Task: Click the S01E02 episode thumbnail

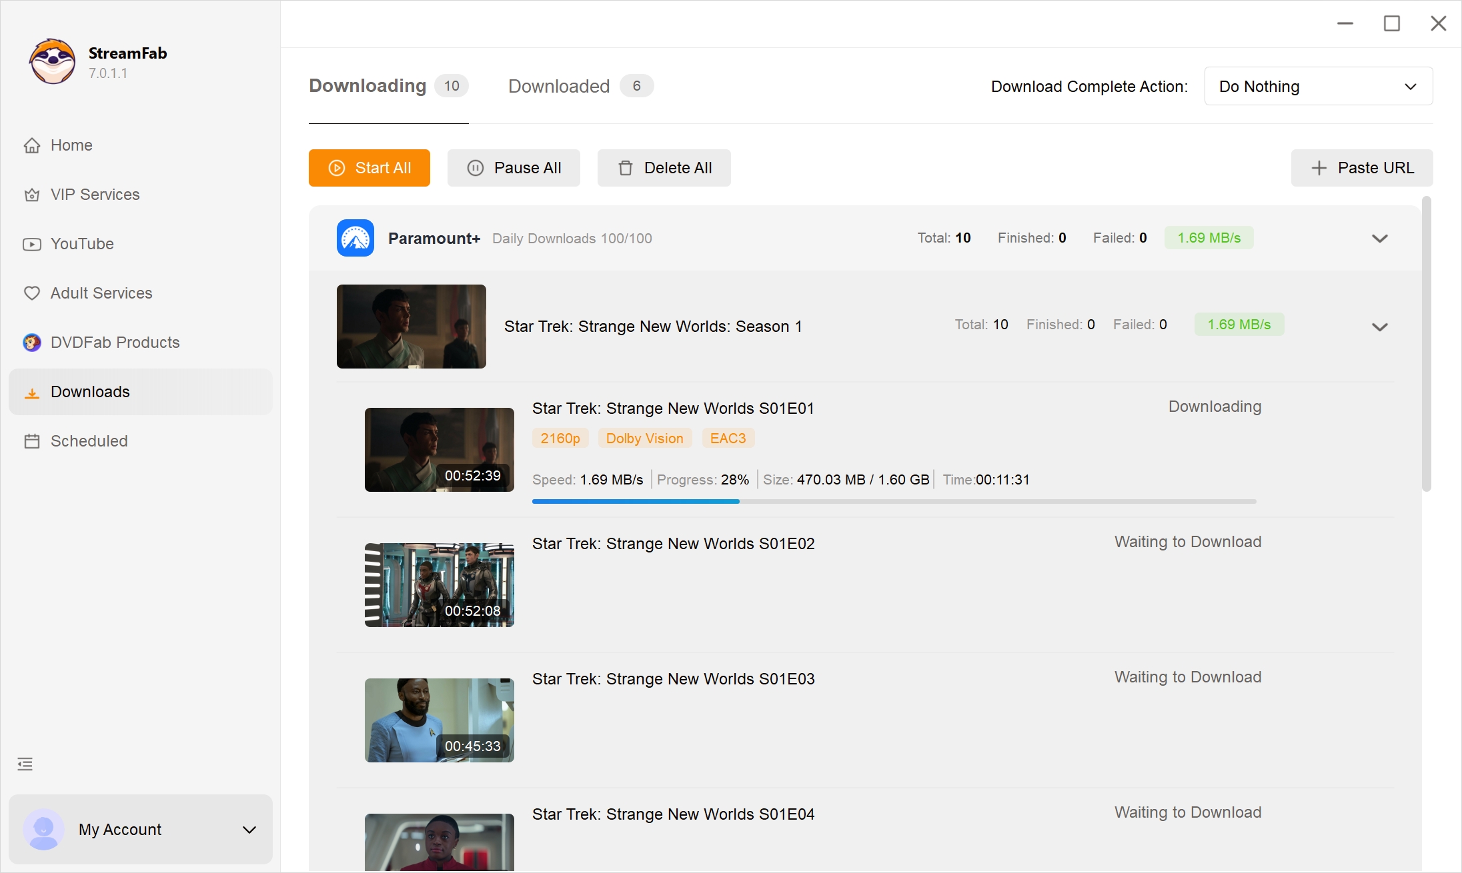Action: tap(439, 585)
